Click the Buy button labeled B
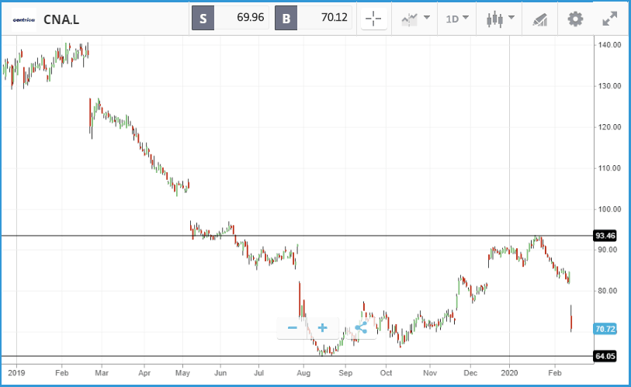The image size is (631, 387). tap(286, 18)
